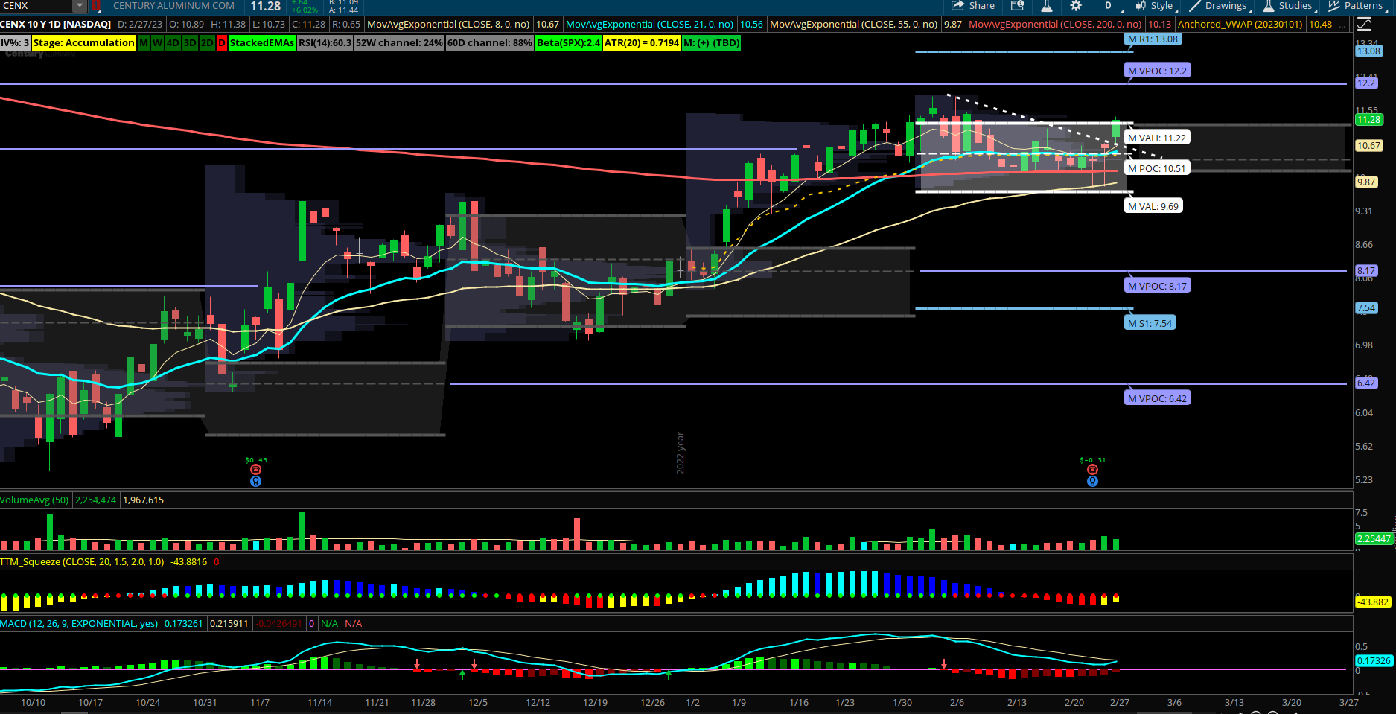Open the flask Edit Studies icon
Screen dimensions: 1396x714
click(1046, 6)
